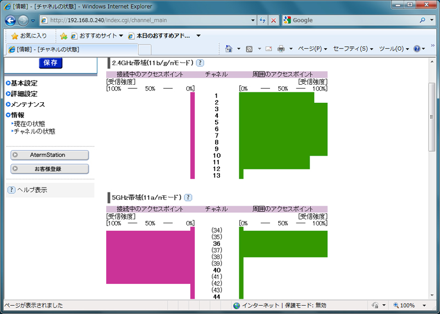Expand the 基本設定 menu section

(x=22, y=83)
